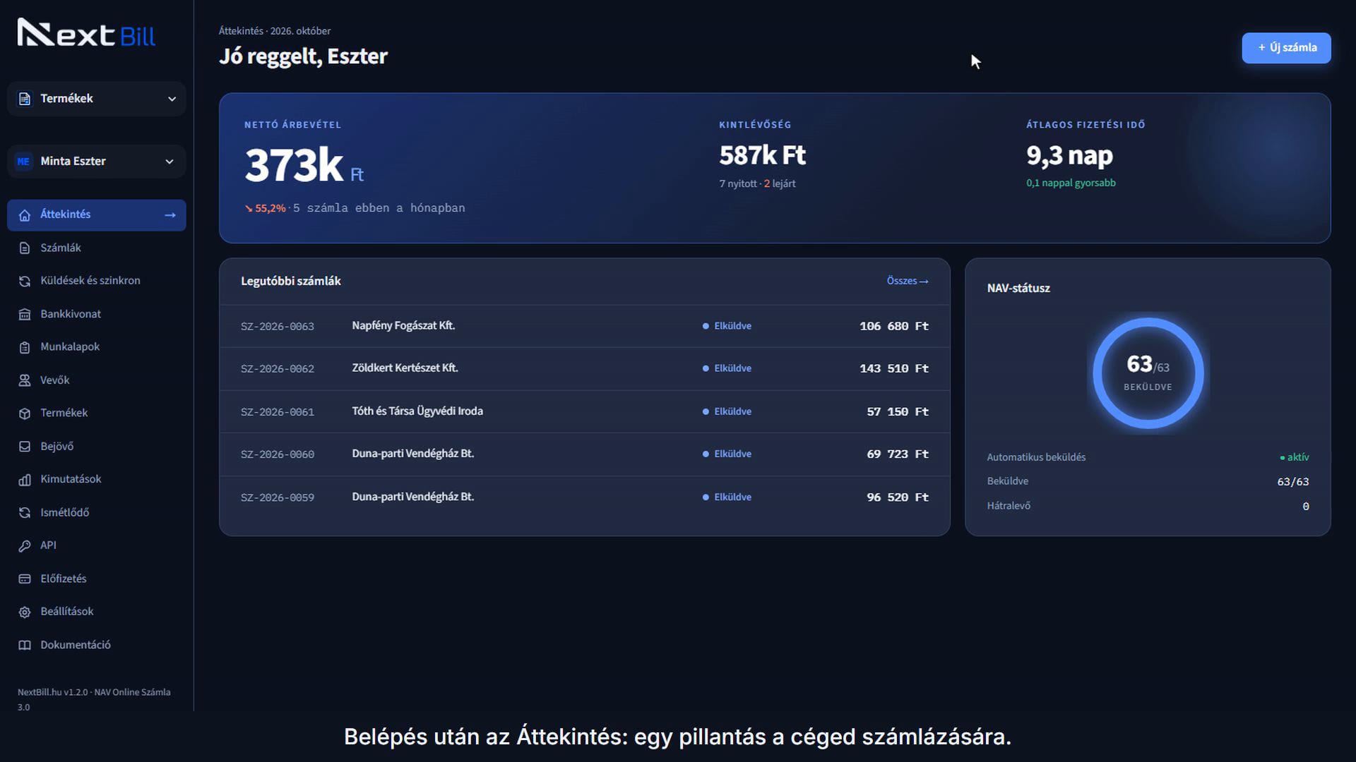Image resolution: width=1356 pixels, height=762 pixels.
Task: Click the Küldések és szinkron sync icon
Action: [x=25, y=281]
